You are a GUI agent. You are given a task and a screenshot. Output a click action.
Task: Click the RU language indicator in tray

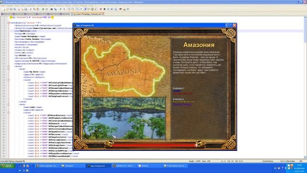point(275,168)
